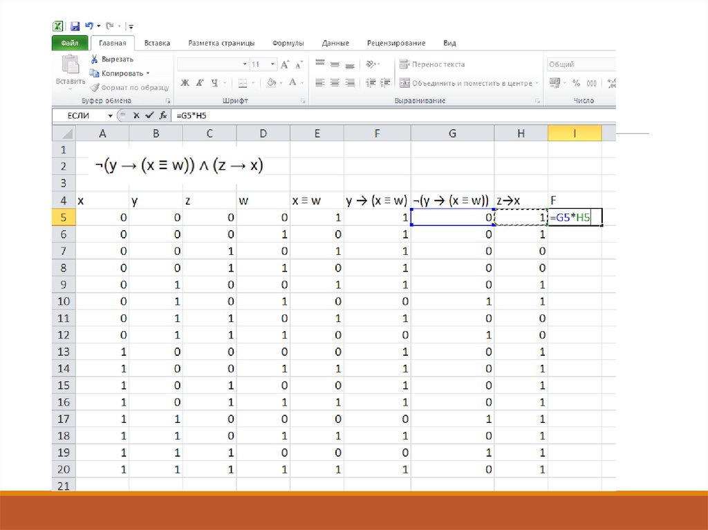
Task: Switch to the Рецензирование tab
Action: [x=396, y=43]
